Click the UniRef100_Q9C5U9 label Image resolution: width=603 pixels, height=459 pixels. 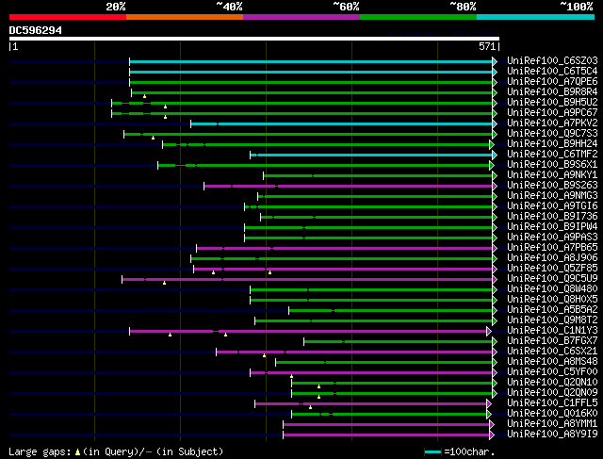(552, 279)
